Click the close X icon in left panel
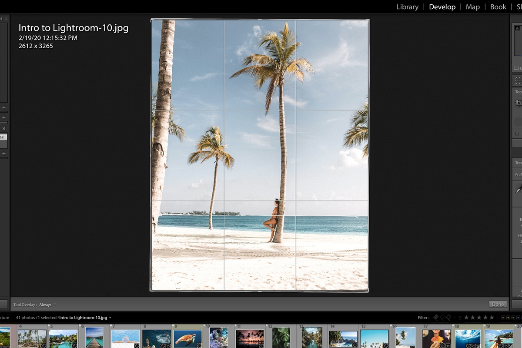 coord(4,129)
